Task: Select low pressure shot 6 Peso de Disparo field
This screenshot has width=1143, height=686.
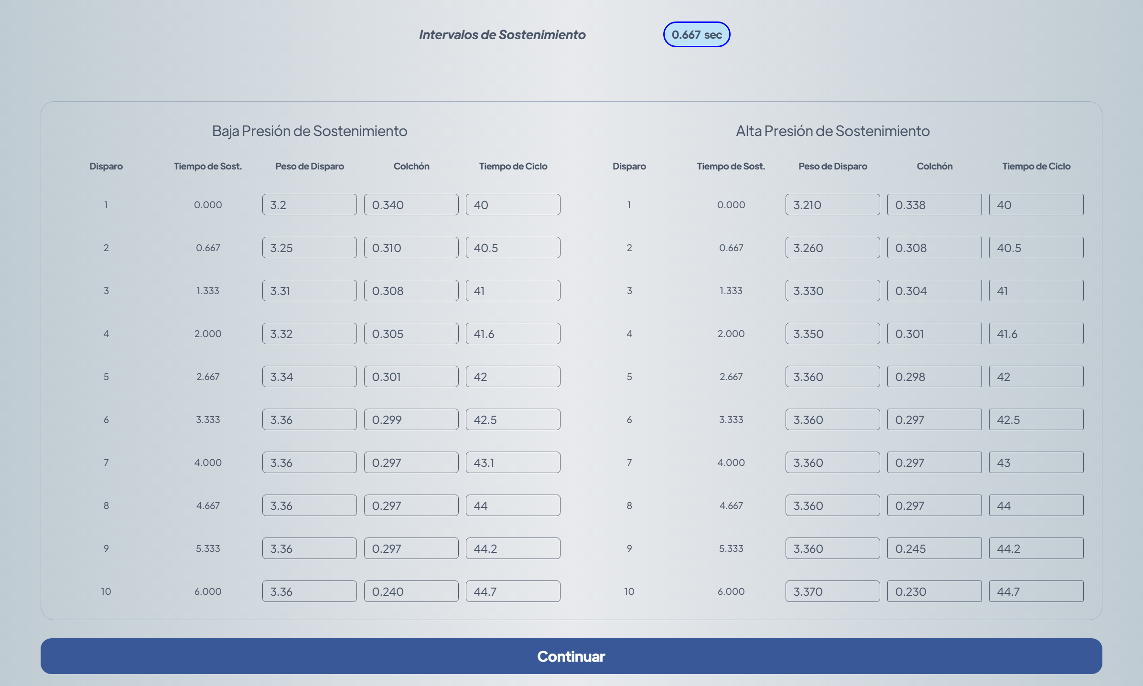Action: pyautogui.click(x=309, y=420)
